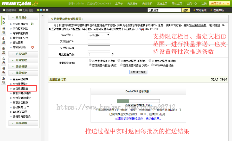Screen dimensions: 232x141
Task: Choose the green theme color swatch
Action: tap(38, 10)
